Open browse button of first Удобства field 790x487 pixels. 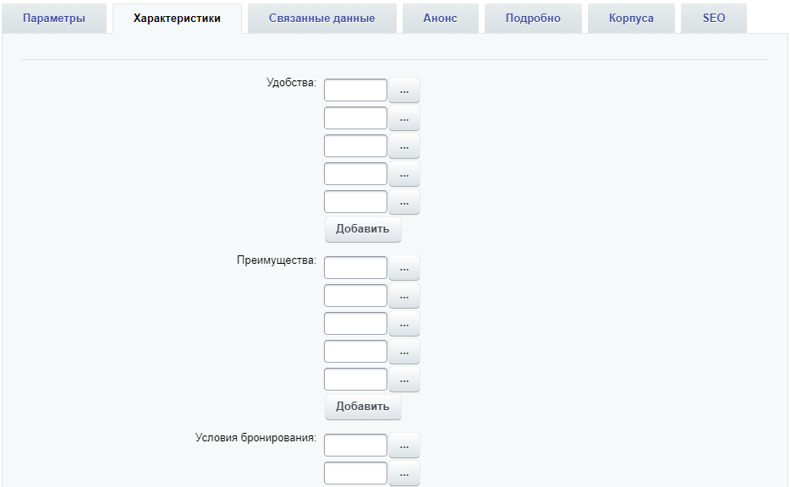point(404,90)
